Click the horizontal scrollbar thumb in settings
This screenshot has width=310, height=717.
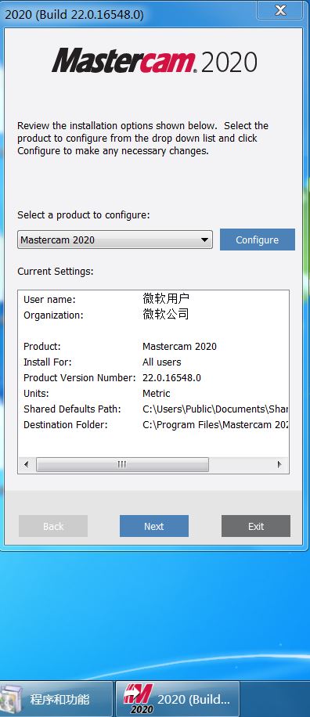point(122,465)
